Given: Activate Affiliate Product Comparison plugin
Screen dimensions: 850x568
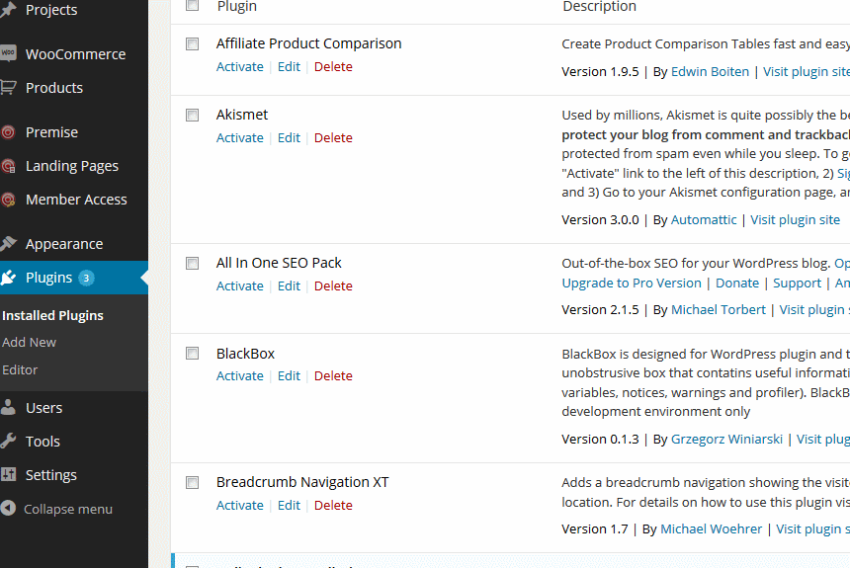Looking at the screenshot, I should [239, 66].
